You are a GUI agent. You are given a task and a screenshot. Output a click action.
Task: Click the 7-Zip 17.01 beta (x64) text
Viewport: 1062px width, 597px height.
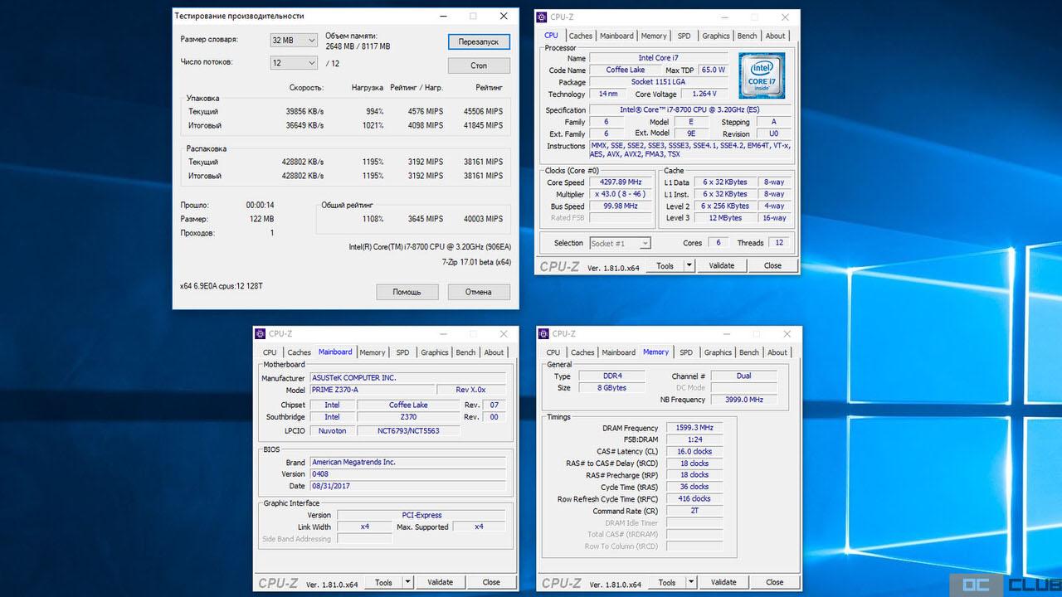click(x=476, y=262)
